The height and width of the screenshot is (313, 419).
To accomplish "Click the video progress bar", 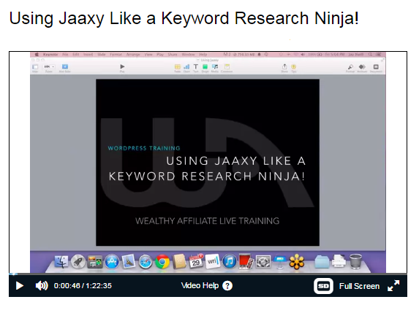I will point(208,274).
